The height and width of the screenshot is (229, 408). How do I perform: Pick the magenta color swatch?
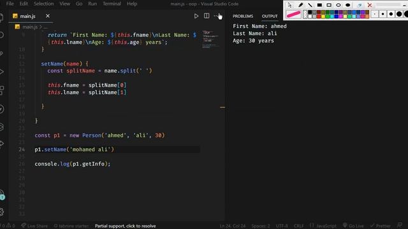coord(340,17)
